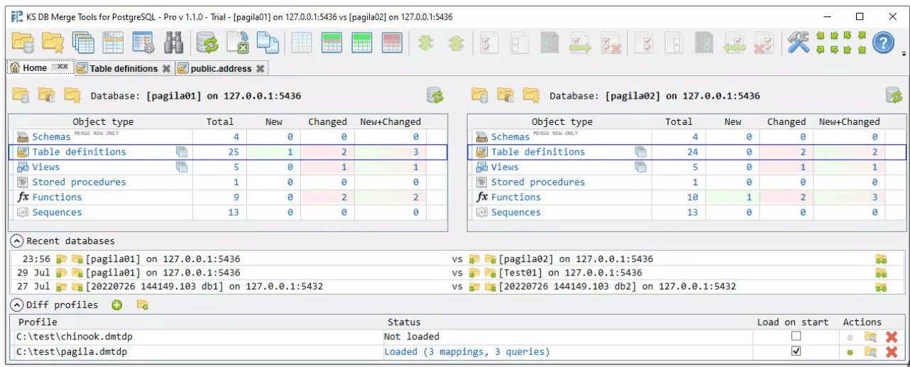Click the first folder icon beside Database pagila01
This screenshot has width=910, height=367.
point(21,95)
